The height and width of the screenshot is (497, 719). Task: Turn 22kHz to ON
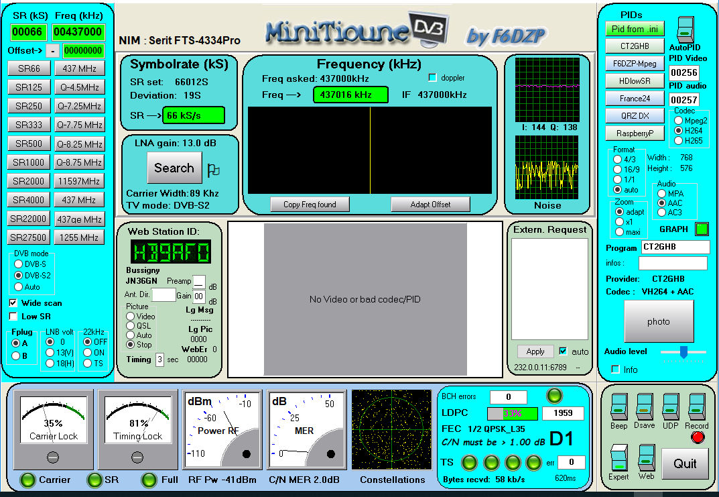88,352
